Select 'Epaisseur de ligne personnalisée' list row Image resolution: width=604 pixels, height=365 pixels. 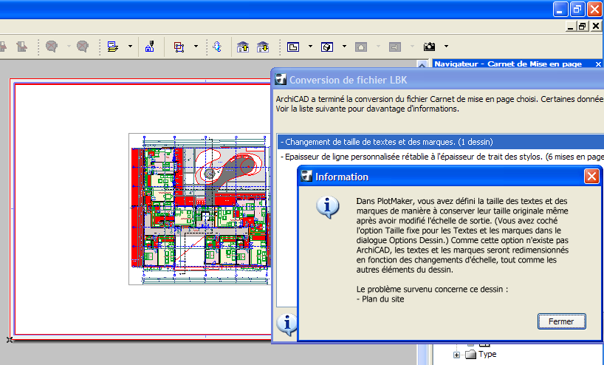tap(440, 157)
